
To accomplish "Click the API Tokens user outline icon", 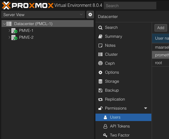I will (x=105, y=126).
